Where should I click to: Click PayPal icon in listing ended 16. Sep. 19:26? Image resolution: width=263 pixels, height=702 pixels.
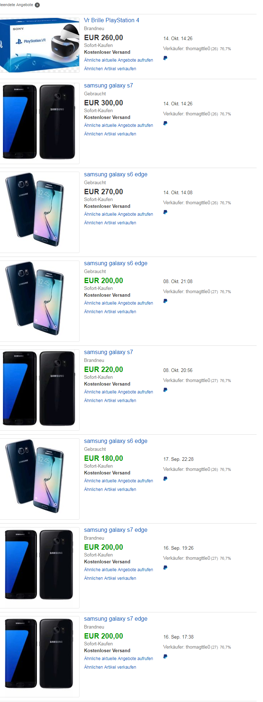165,568
